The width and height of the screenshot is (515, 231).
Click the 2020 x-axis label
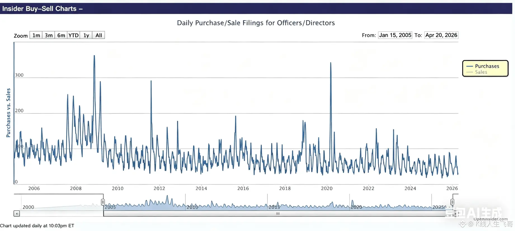tap(327, 188)
